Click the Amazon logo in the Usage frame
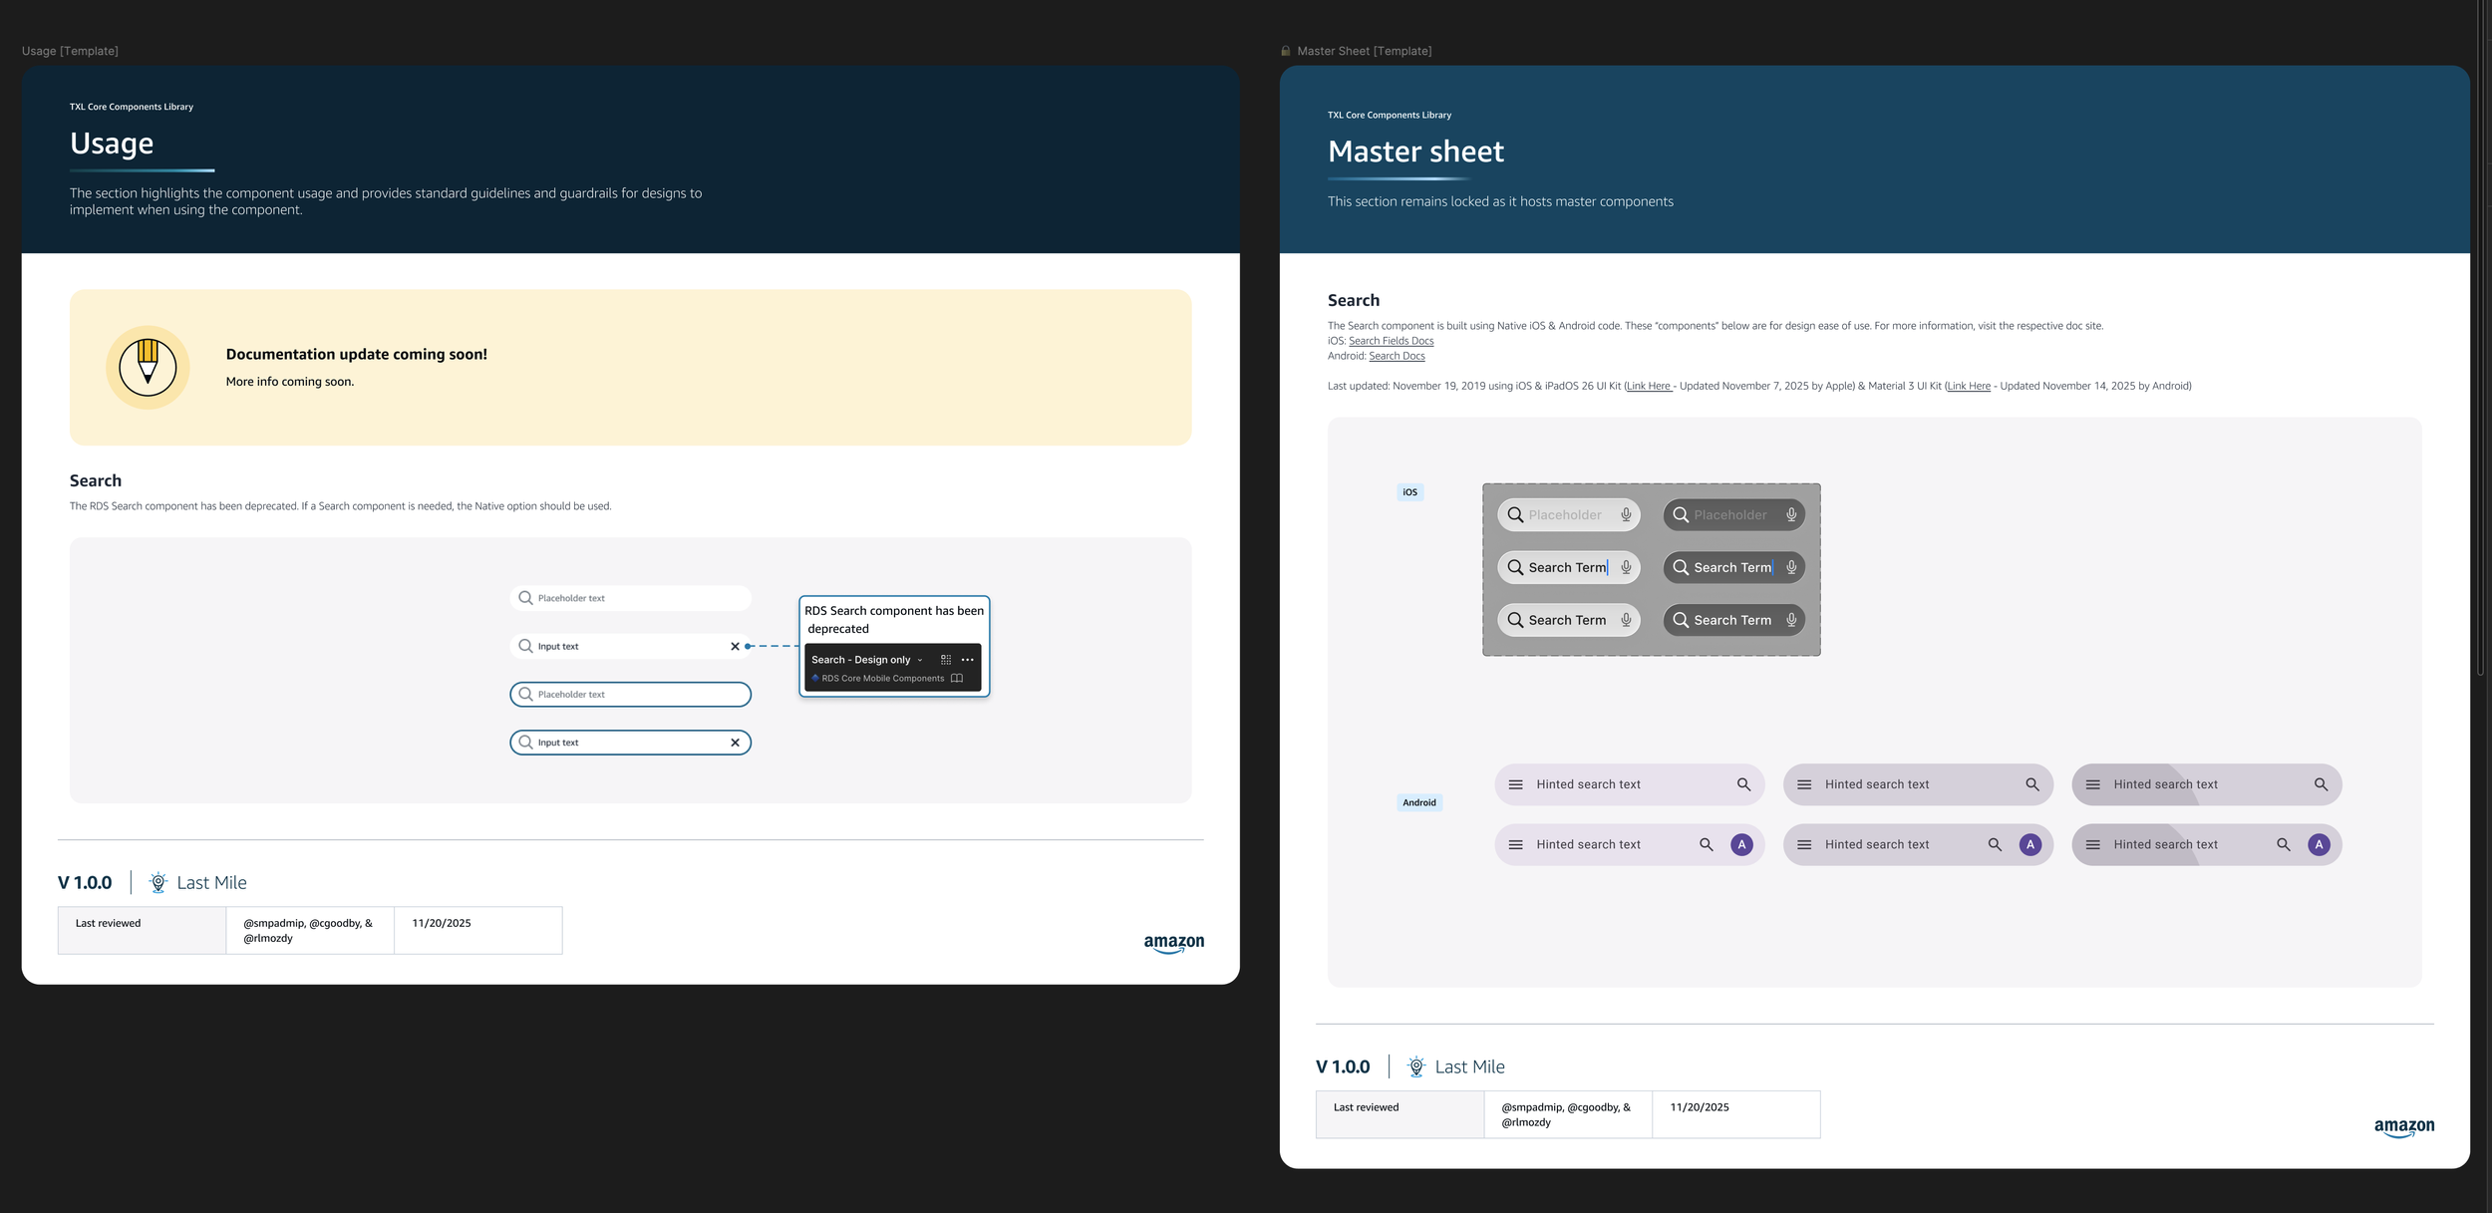Screen dimensions: 2492x1213 tap(1173, 943)
